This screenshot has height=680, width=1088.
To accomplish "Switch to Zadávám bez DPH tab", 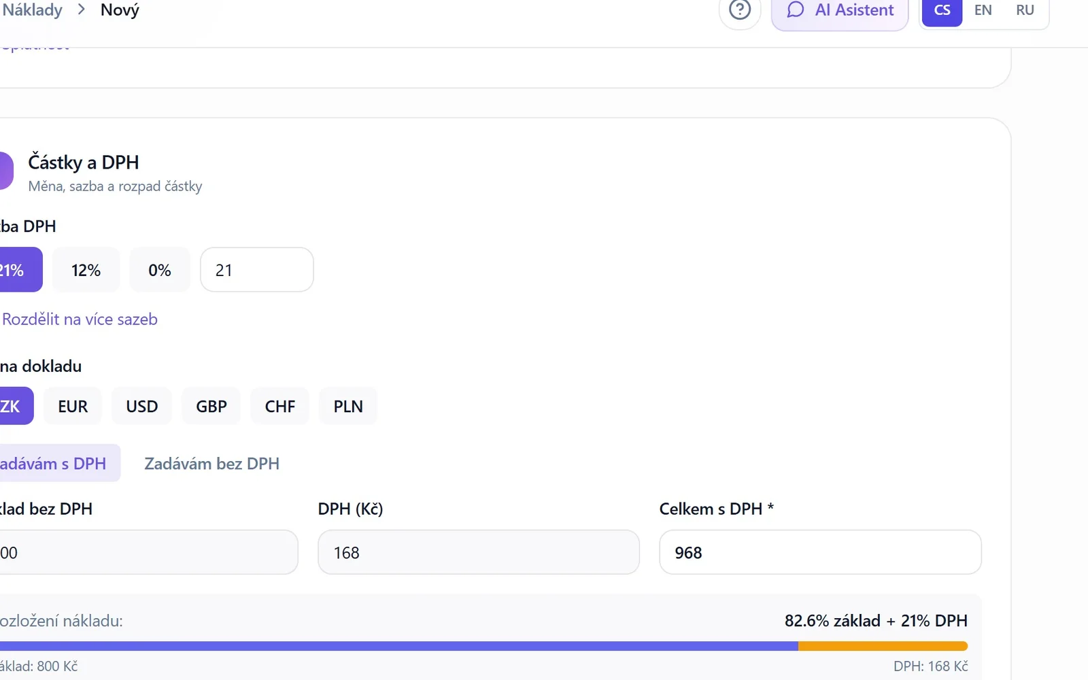I will (211, 463).
